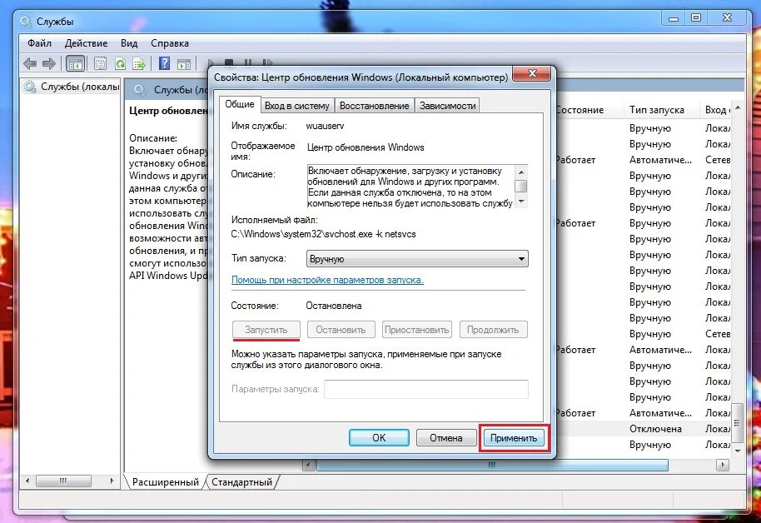Click the Параметры запуска input field
The image size is (761, 523).
(426, 389)
